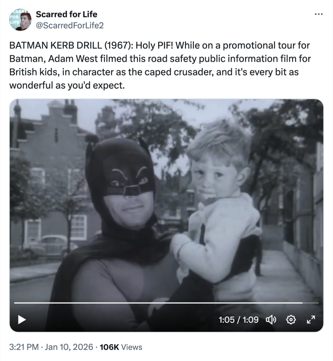333x361 pixels.
Task: Open video settings gear
Action: (291, 320)
